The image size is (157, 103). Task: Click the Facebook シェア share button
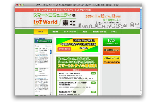point(43,38)
